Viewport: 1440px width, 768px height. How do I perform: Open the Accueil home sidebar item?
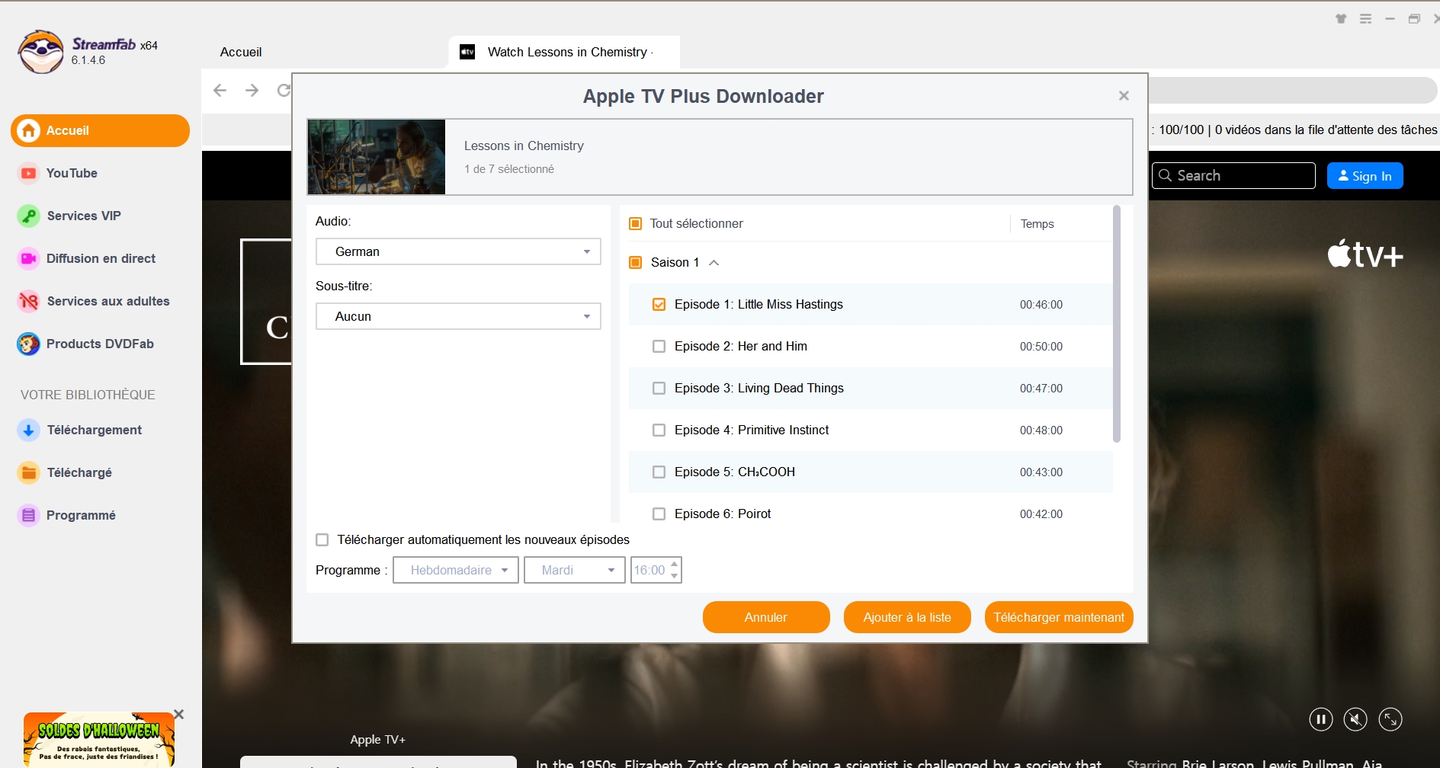click(100, 130)
